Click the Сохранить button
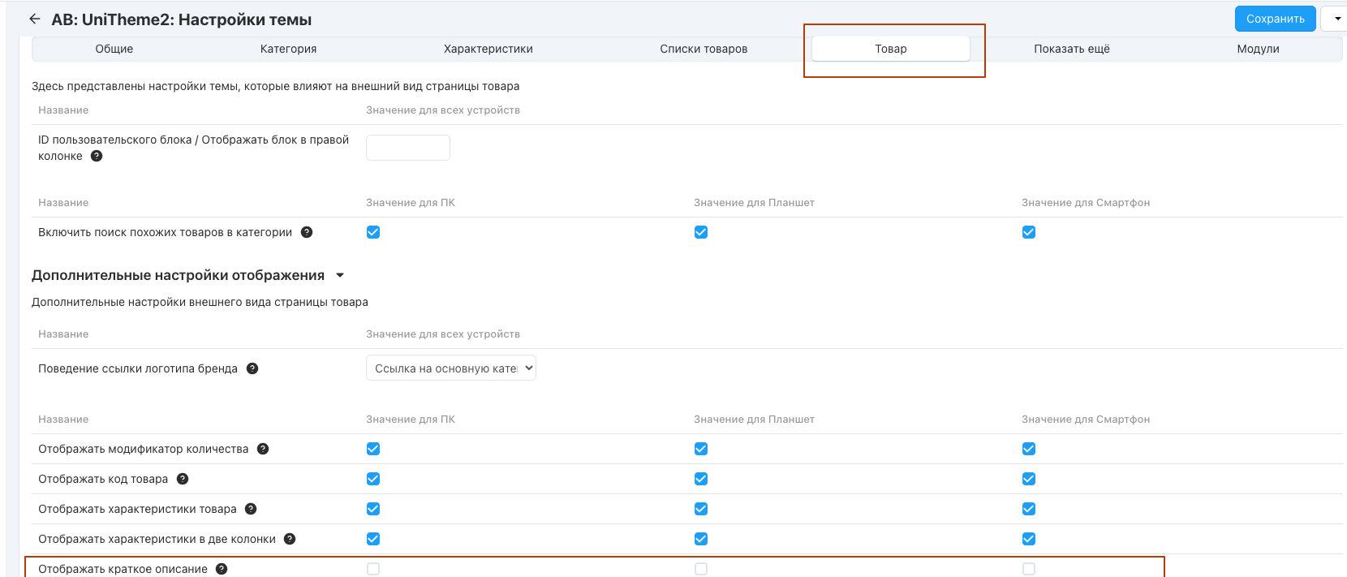This screenshot has width=1347, height=577. [x=1275, y=19]
